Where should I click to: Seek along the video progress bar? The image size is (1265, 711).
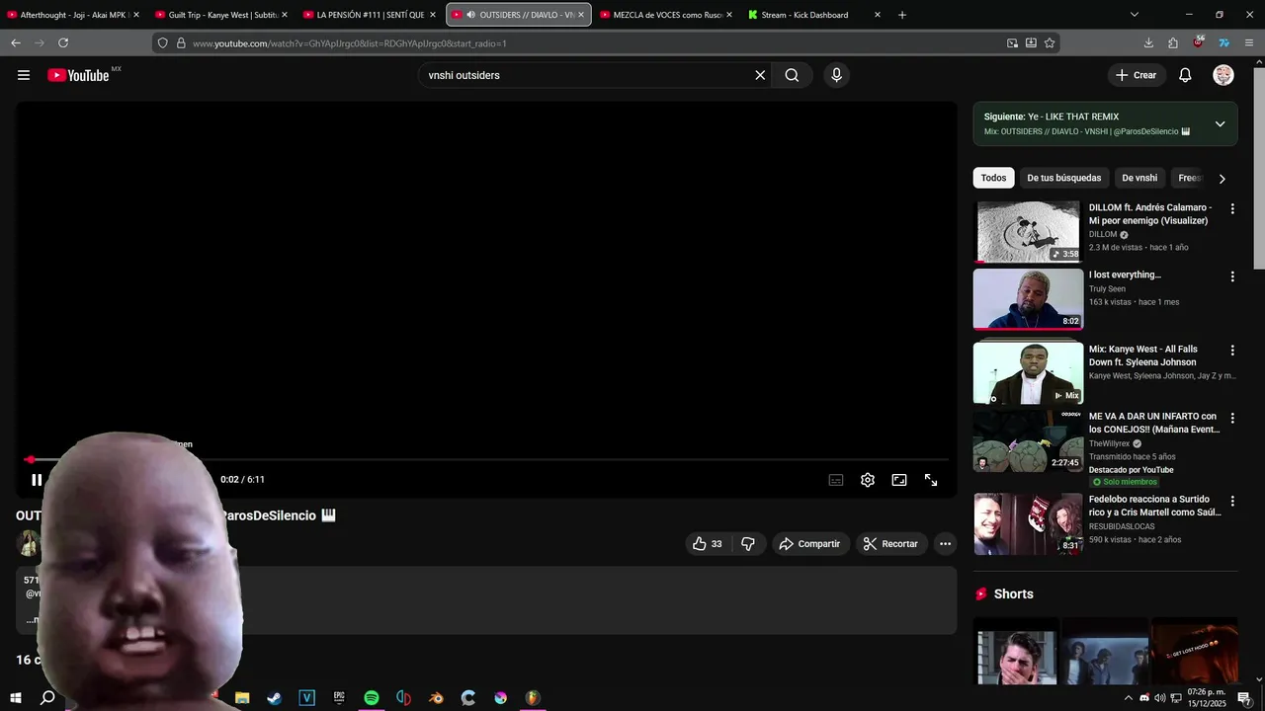pyautogui.click(x=486, y=459)
